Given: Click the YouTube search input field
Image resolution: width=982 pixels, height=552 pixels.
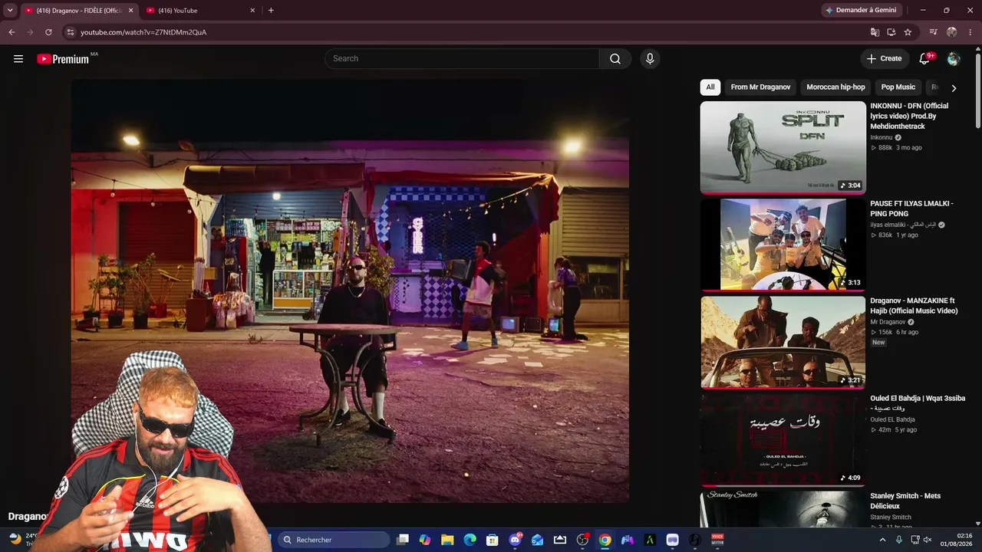Looking at the screenshot, I should [x=462, y=59].
